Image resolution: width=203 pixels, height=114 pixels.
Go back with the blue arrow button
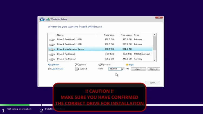coord(42,19)
